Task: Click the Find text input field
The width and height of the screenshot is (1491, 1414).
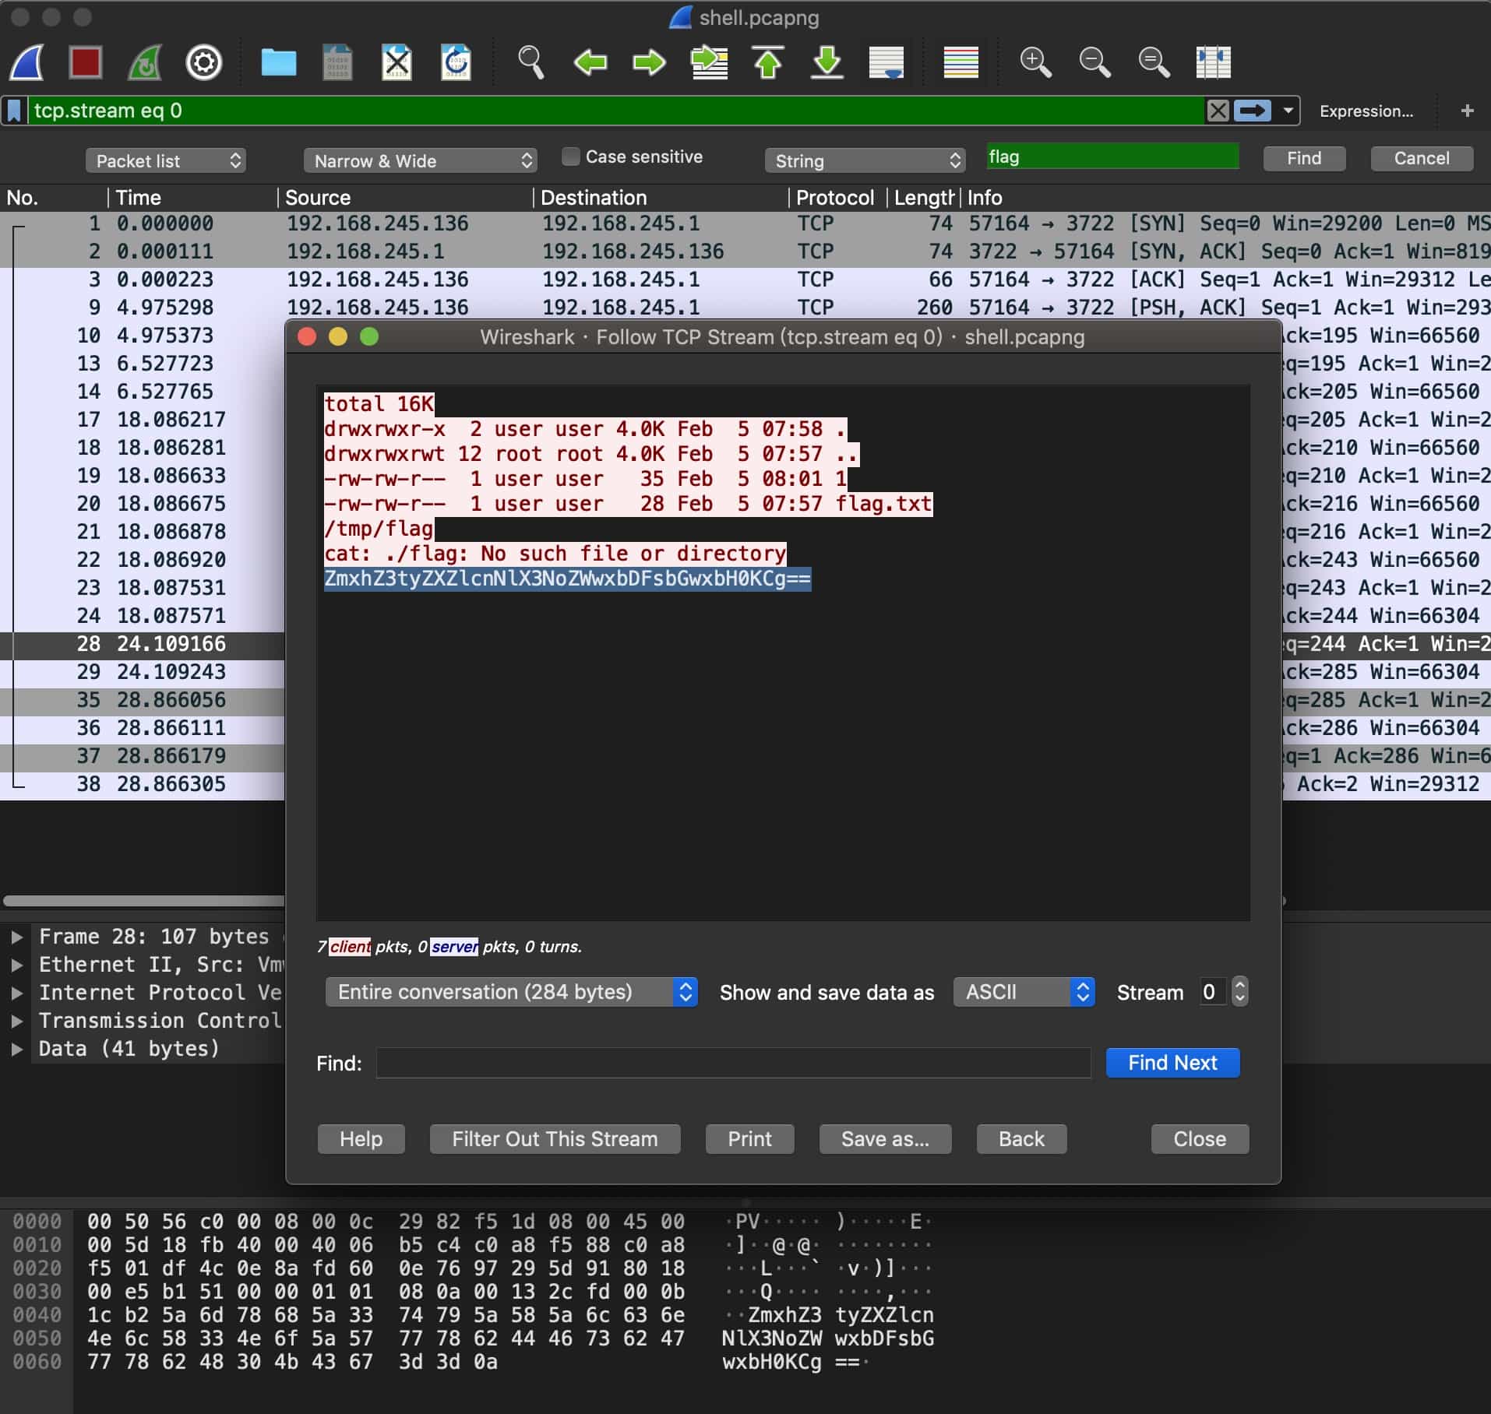Action: (733, 1063)
